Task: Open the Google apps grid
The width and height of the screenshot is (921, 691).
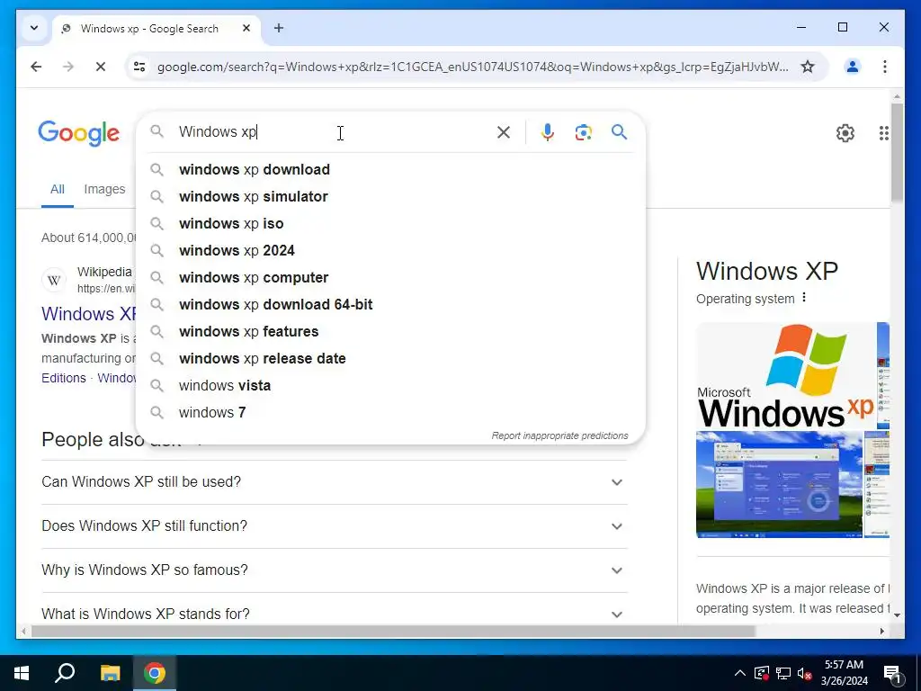Action: [x=883, y=133]
